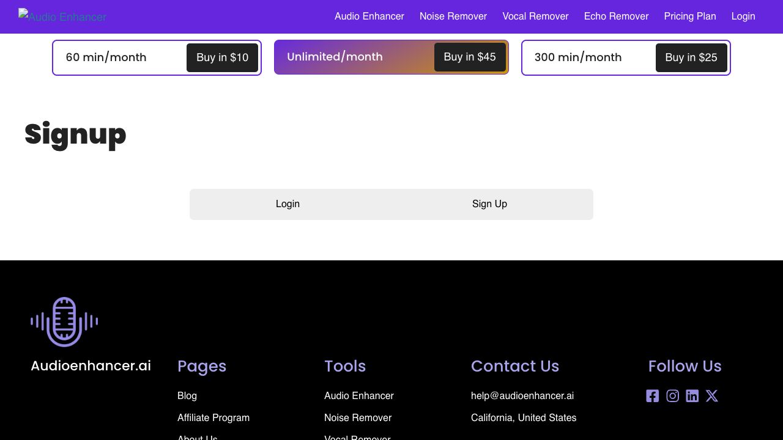The height and width of the screenshot is (440, 783).
Task: Open the Blog link in footer
Action: coord(187,396)
